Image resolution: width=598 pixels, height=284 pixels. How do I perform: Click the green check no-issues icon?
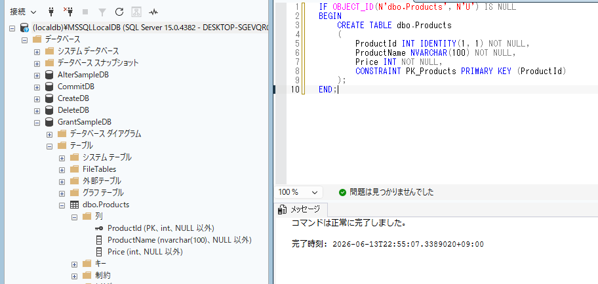coord(342,192)
